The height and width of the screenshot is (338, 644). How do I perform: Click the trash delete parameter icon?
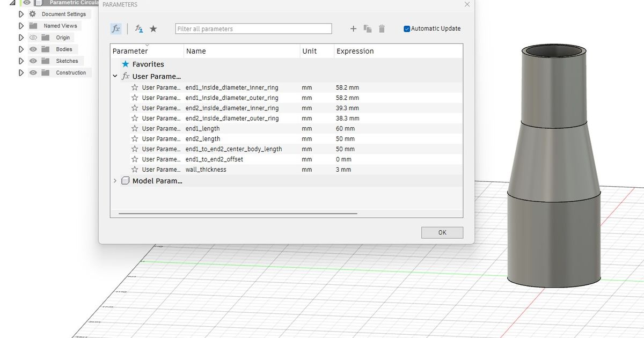[382, 29]
